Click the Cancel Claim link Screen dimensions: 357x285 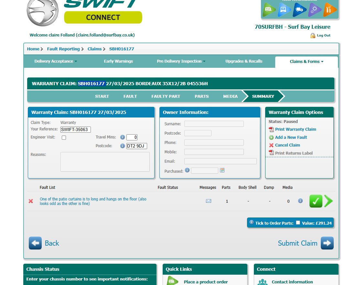(287, 145)
